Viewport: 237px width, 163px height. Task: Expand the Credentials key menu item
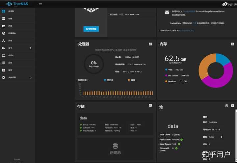point(17,48)
